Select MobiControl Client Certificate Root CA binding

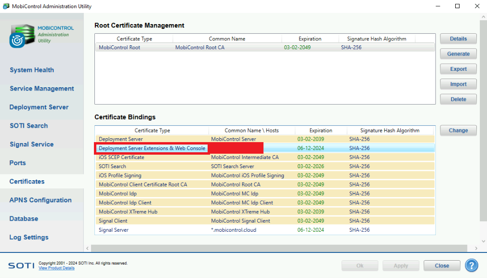(265, 185)
